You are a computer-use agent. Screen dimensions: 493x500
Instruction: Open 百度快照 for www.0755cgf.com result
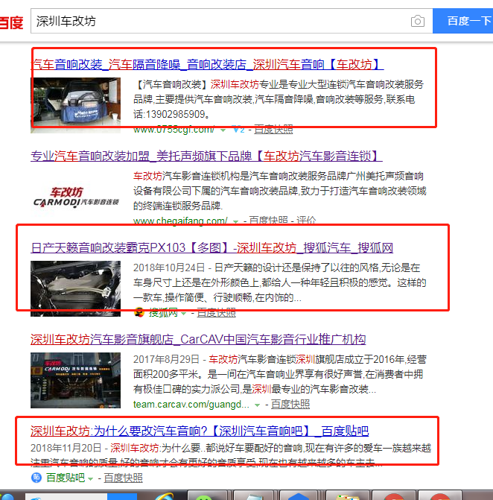pyautogui.click(x=273, y=130)
